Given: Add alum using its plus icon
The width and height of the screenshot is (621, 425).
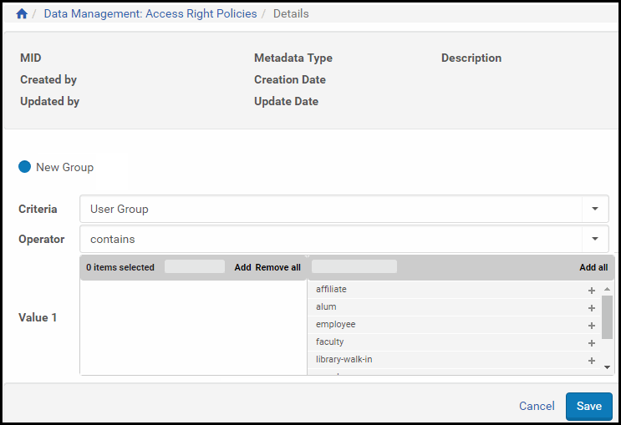Looking at the screenshot, I should (x=592, y=308).
